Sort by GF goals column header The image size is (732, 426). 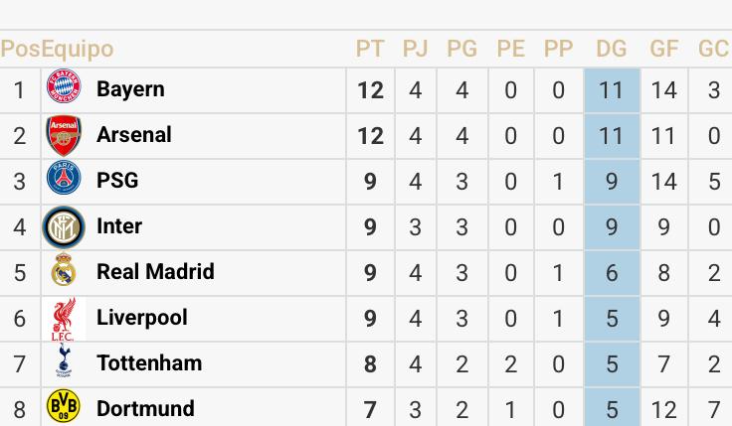663,49
